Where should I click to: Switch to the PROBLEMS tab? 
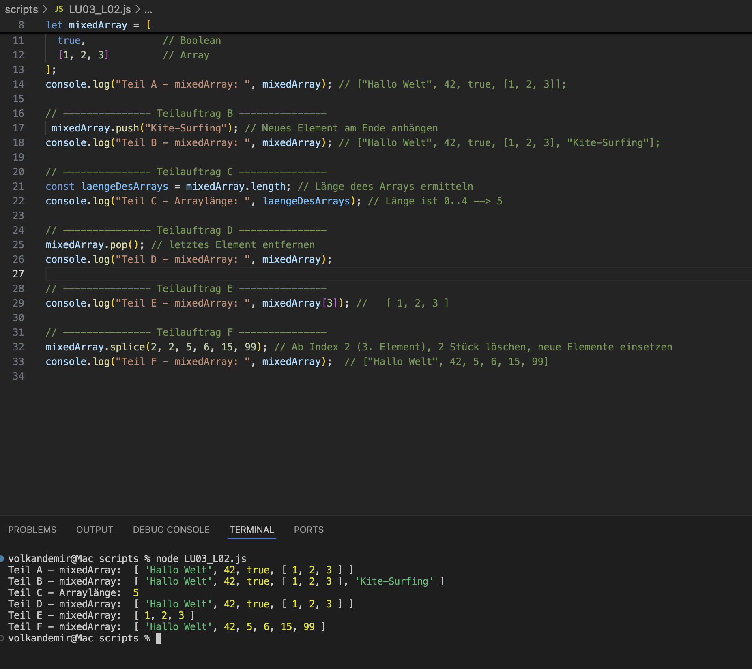(x=32, y=530)
